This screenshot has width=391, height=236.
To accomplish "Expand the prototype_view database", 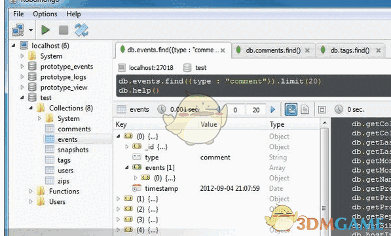I will [22, 88].
